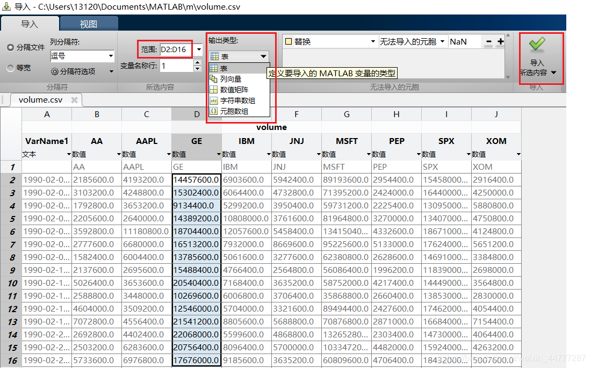Close the volume.csv file tab
Screen dimensions: 591x368
(x=74, y=100)
